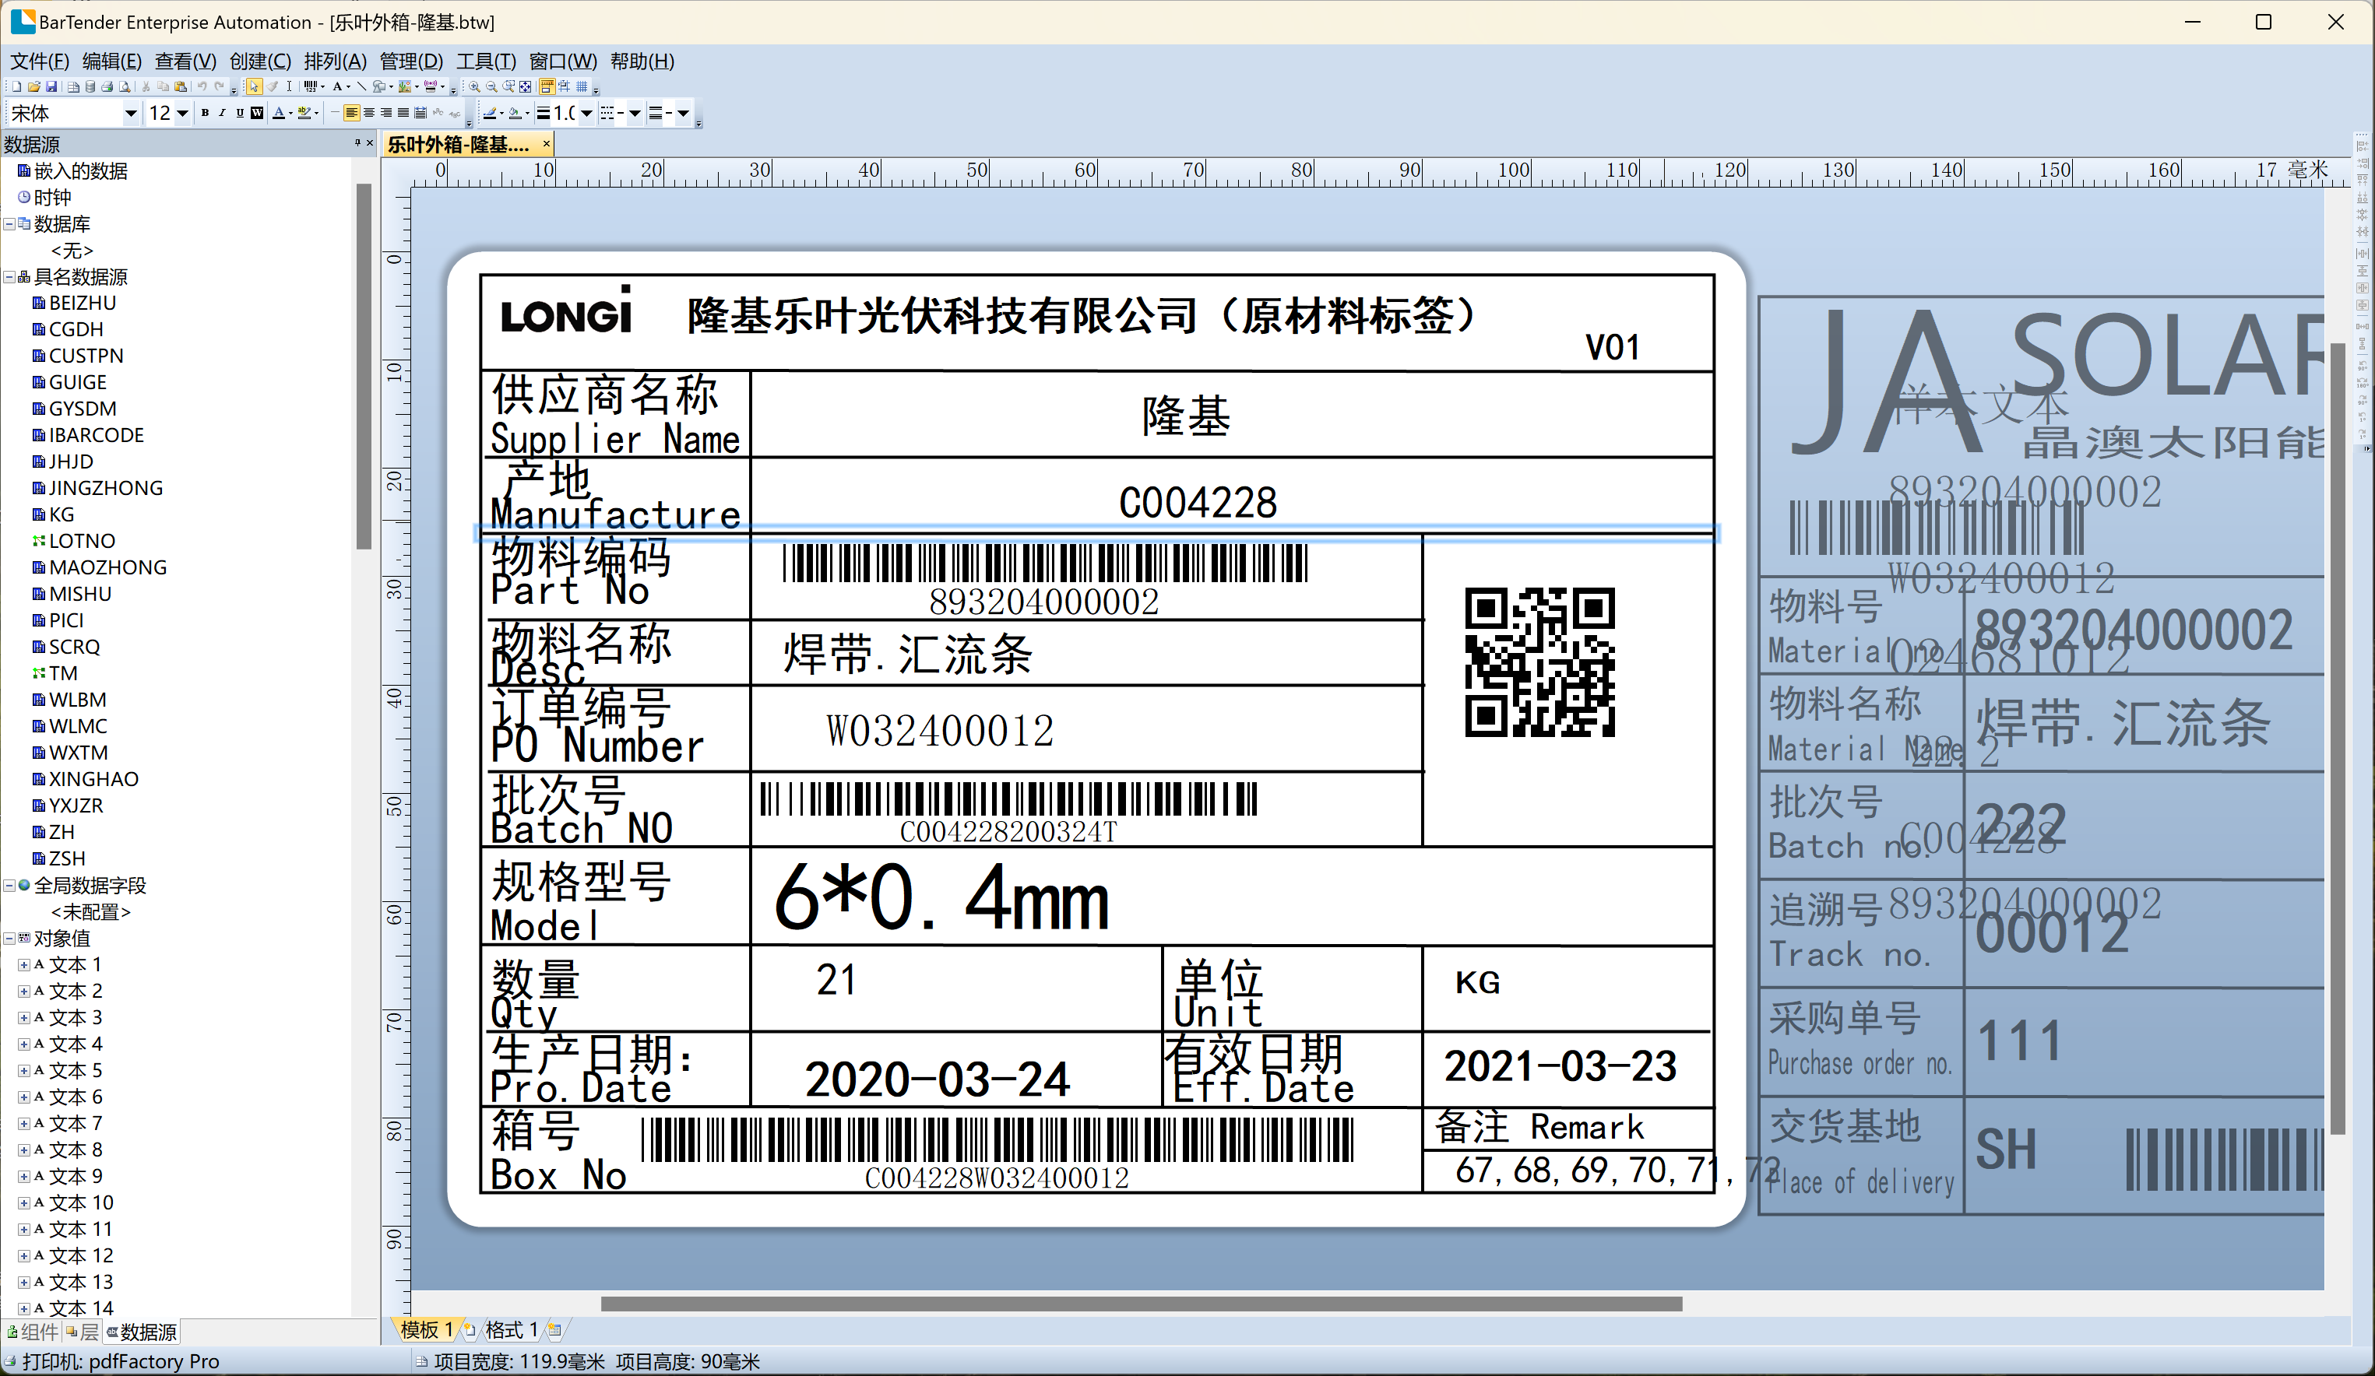Open print preview with the magnifier page icon
Viewport: 2375px width, 1376px height.
pyautogui.click(x=125, y=86)
